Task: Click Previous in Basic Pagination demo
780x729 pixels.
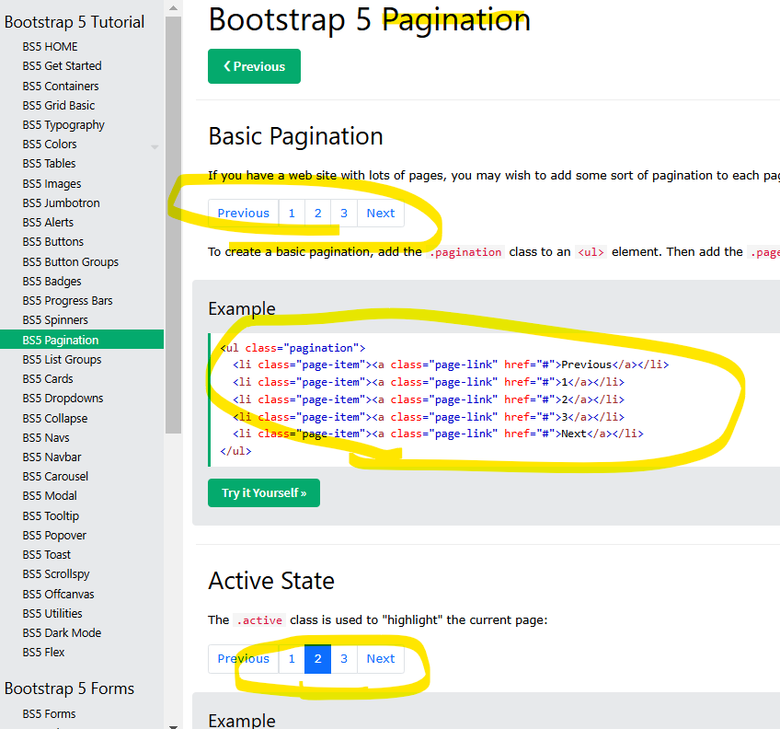Action: click(x=243, y=214)
